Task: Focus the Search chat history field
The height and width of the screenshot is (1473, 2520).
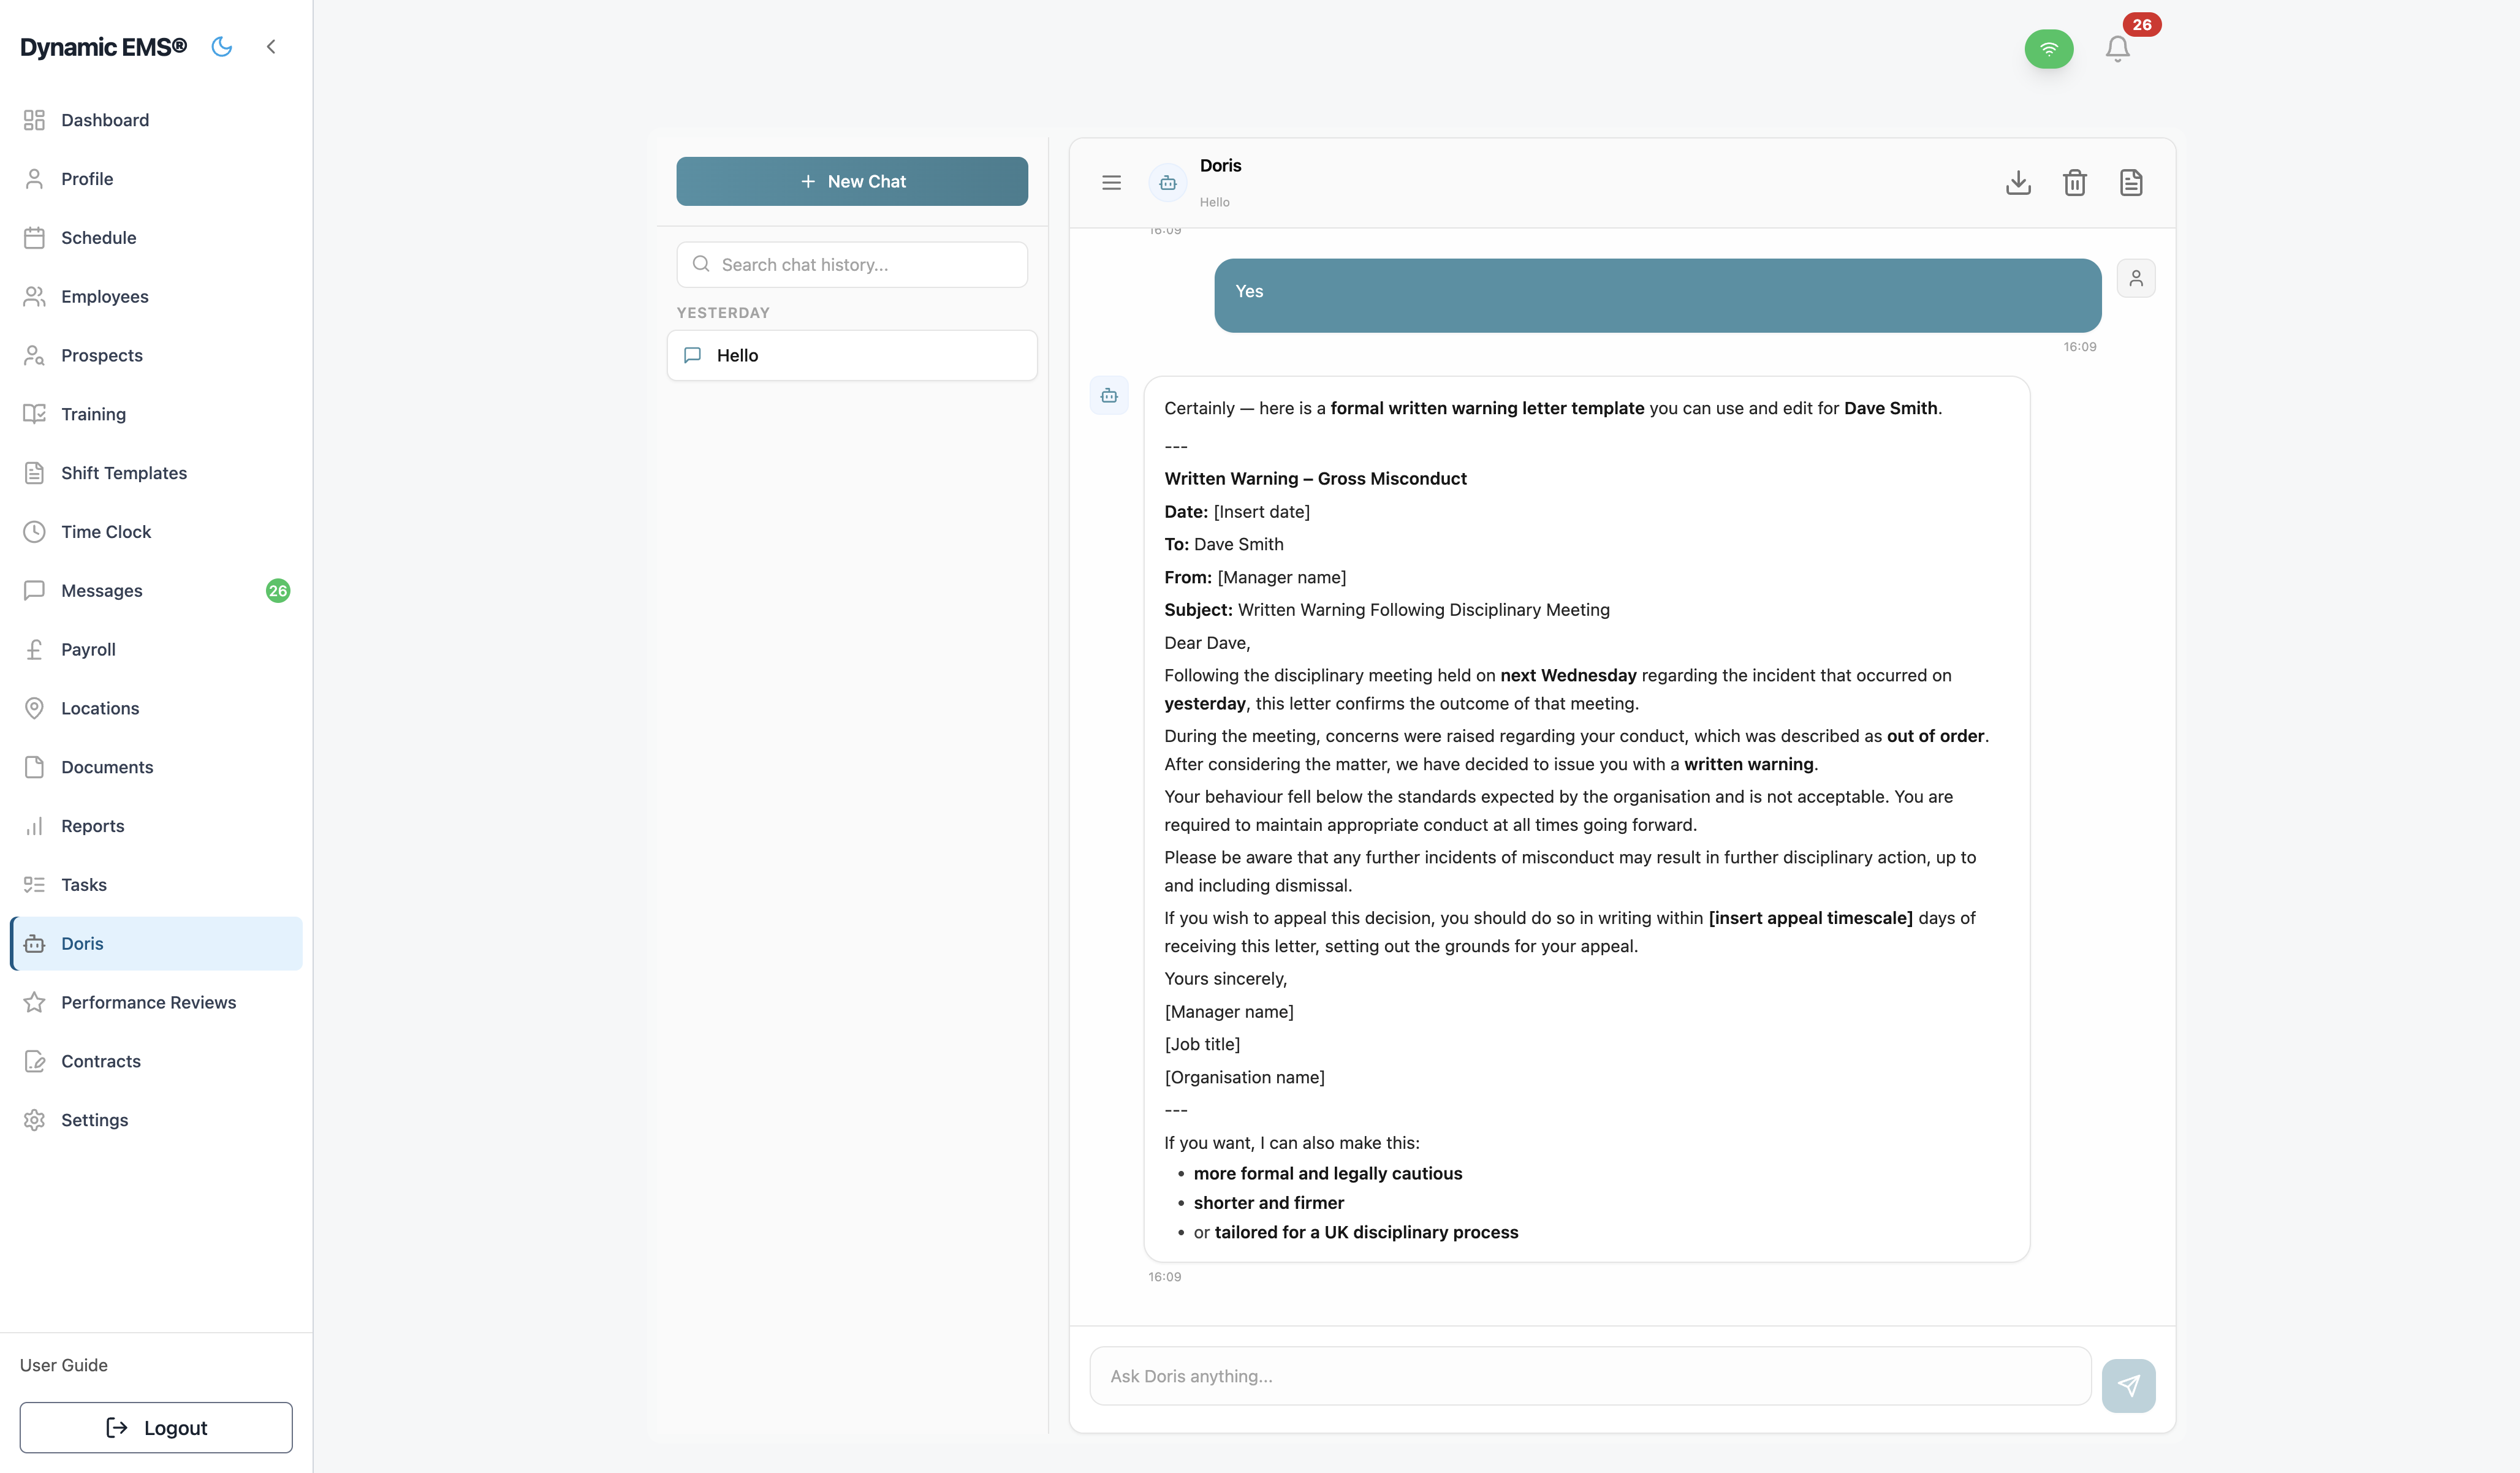Action: pos(852,265)
